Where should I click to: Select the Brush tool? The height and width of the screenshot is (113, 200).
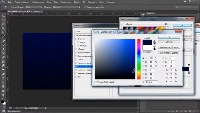point(3,45)
